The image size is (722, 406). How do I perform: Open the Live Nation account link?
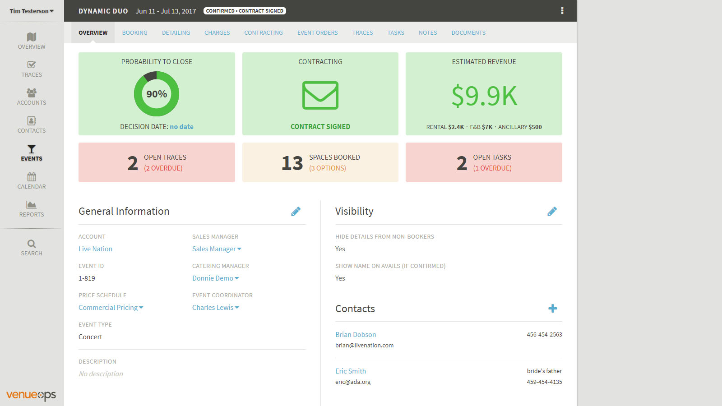point(95,249)
